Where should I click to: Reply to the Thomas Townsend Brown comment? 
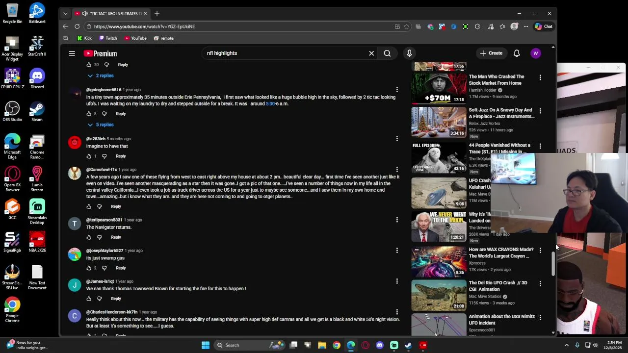(x=116, y=299)
